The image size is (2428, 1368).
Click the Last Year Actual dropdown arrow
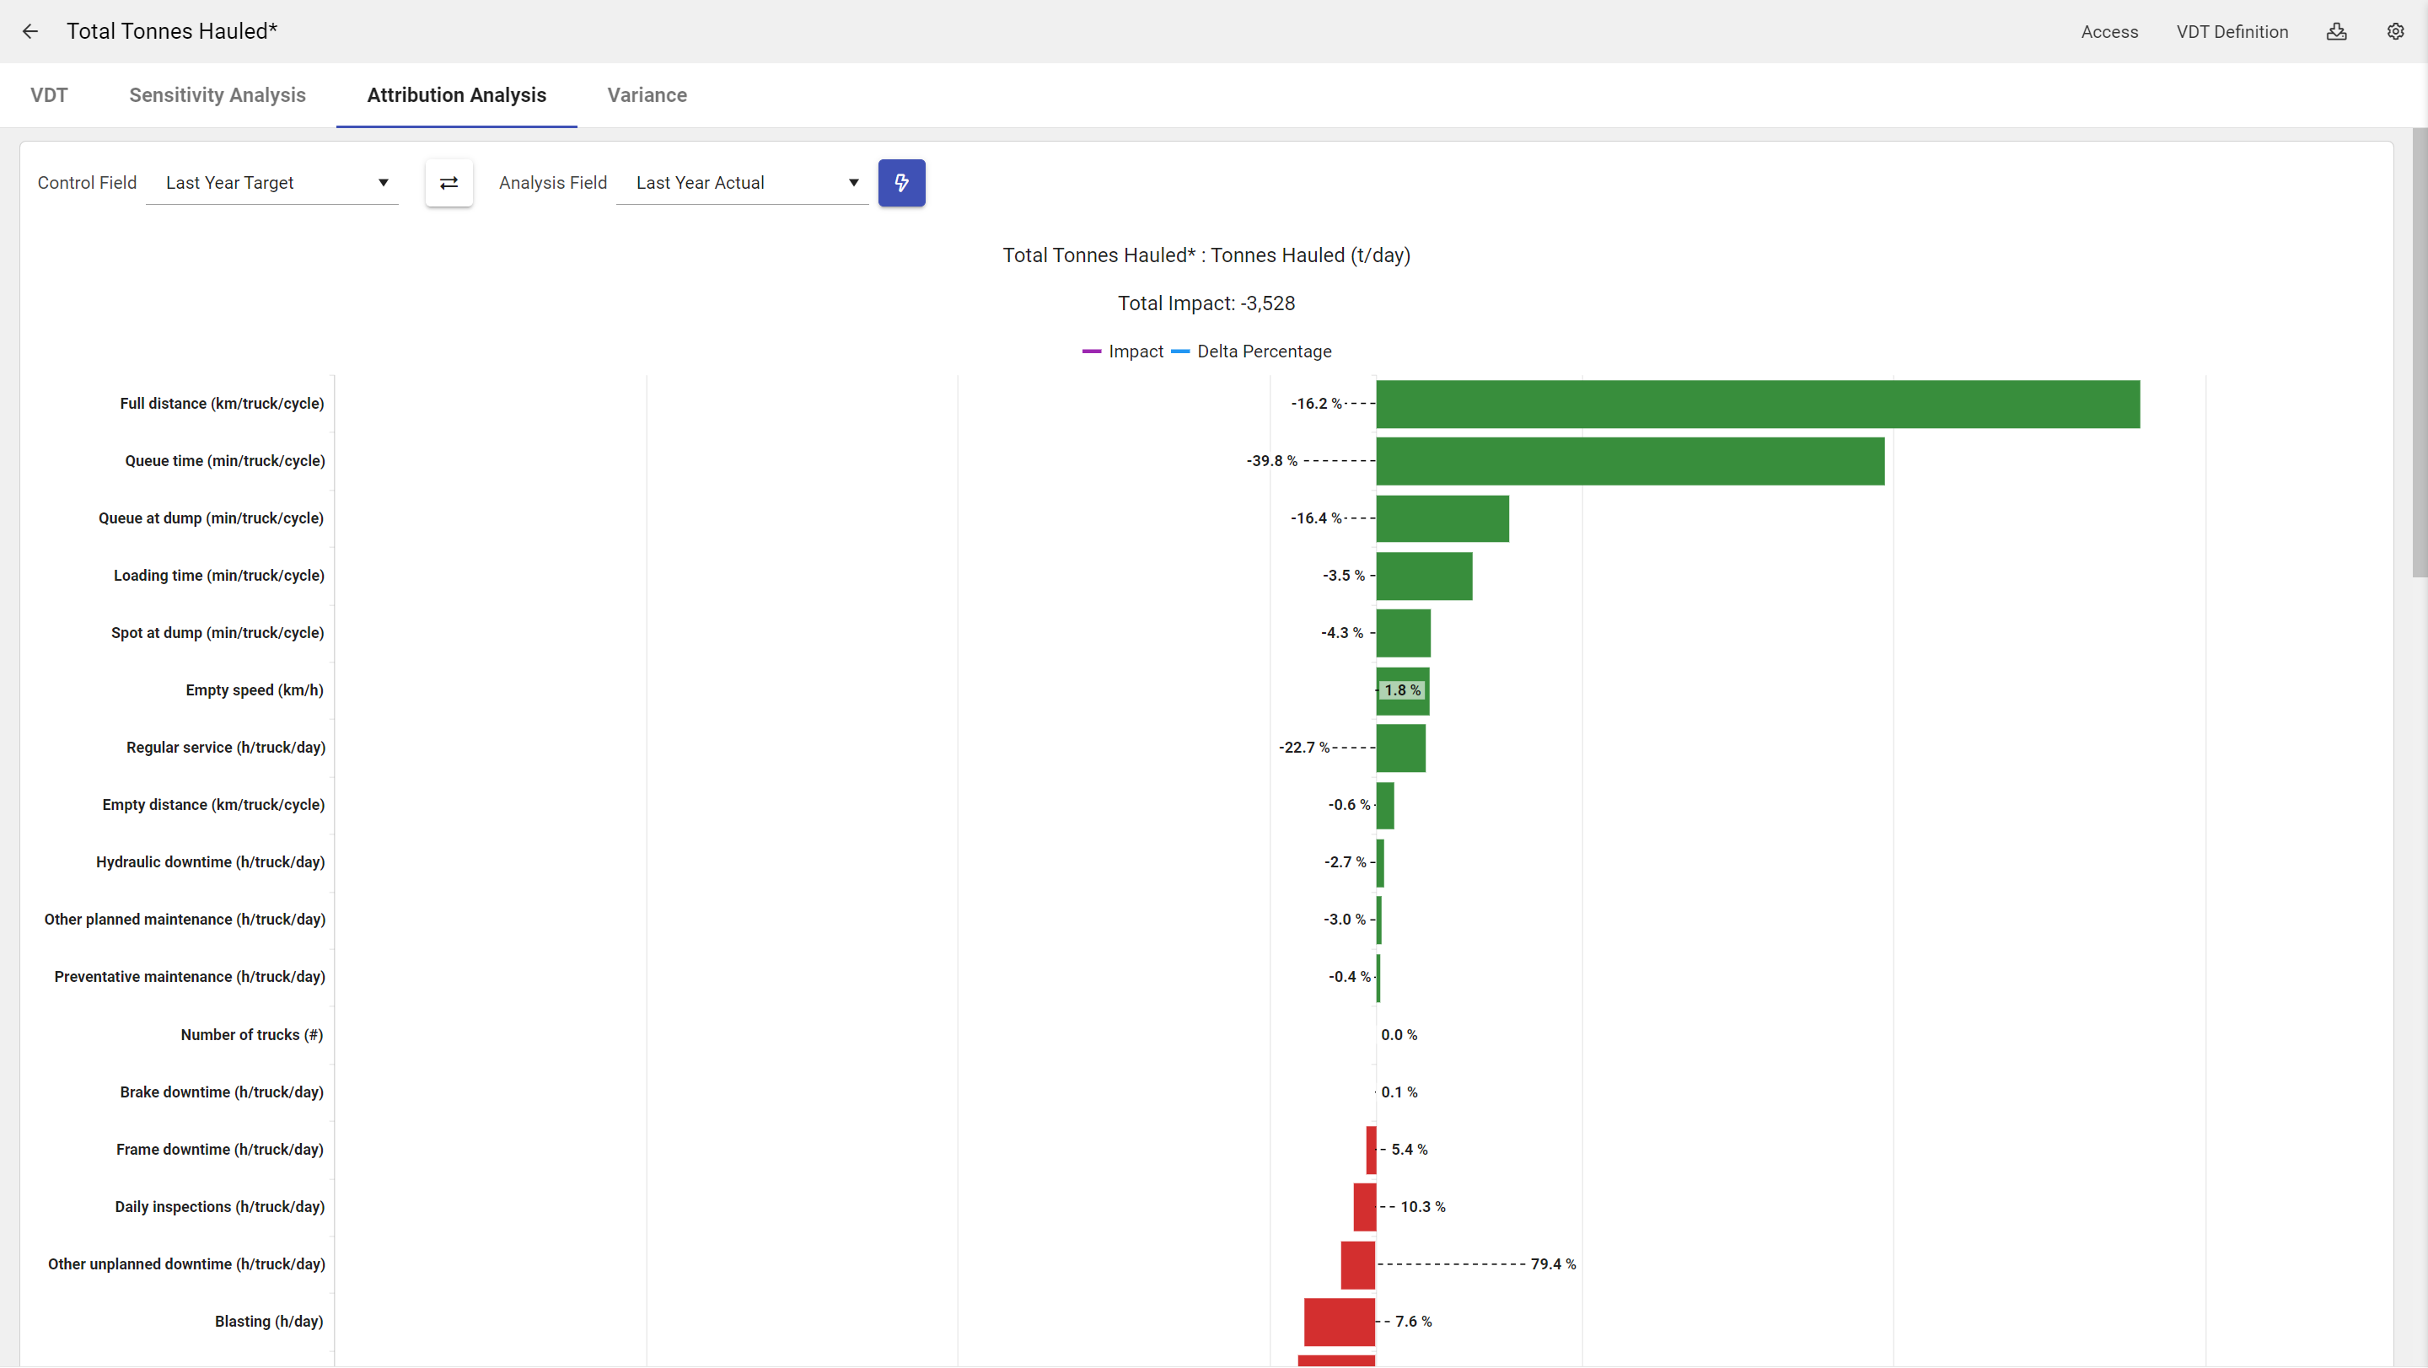tap(853, 183)
